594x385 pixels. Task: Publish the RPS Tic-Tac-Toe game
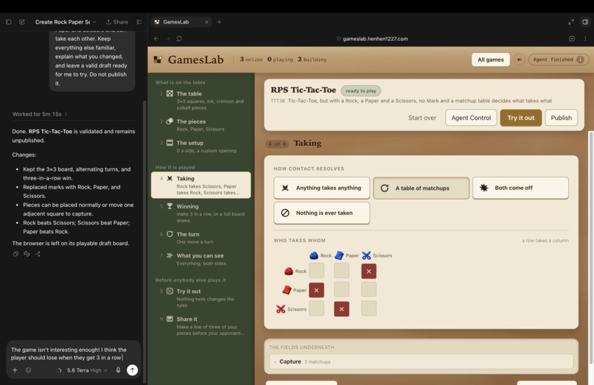pos(561,118)
